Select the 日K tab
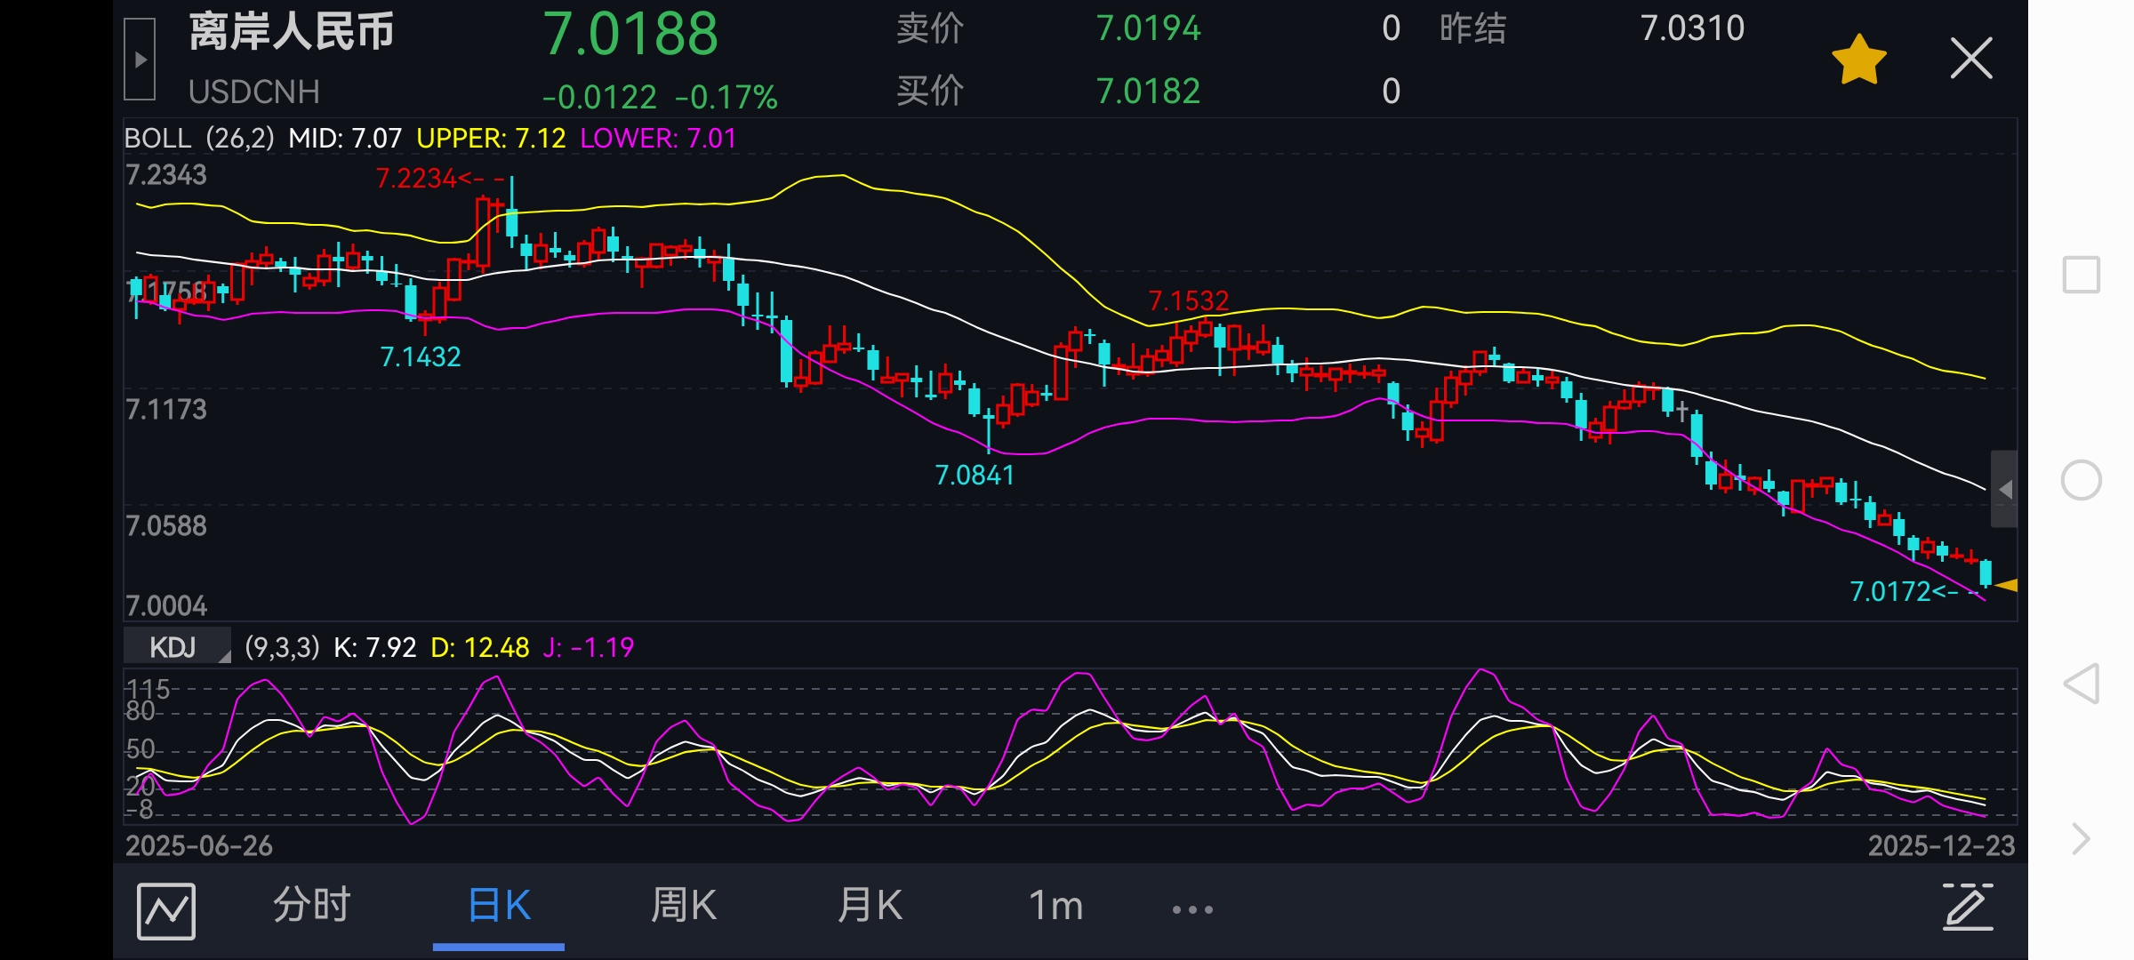 [x=499, y=906]
